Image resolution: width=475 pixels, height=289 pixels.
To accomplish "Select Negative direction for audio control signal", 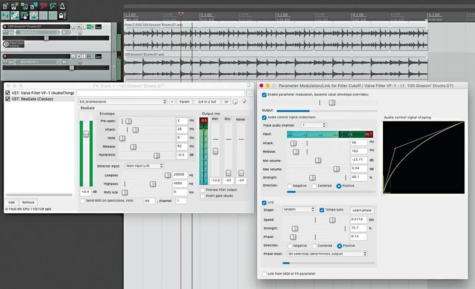I will click(289, 186).
